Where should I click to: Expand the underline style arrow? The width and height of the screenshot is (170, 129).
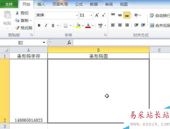point(58,25)
